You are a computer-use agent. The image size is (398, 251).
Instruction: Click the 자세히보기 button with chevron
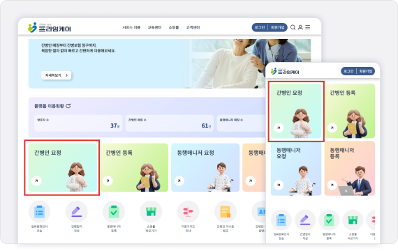point(57,75)
